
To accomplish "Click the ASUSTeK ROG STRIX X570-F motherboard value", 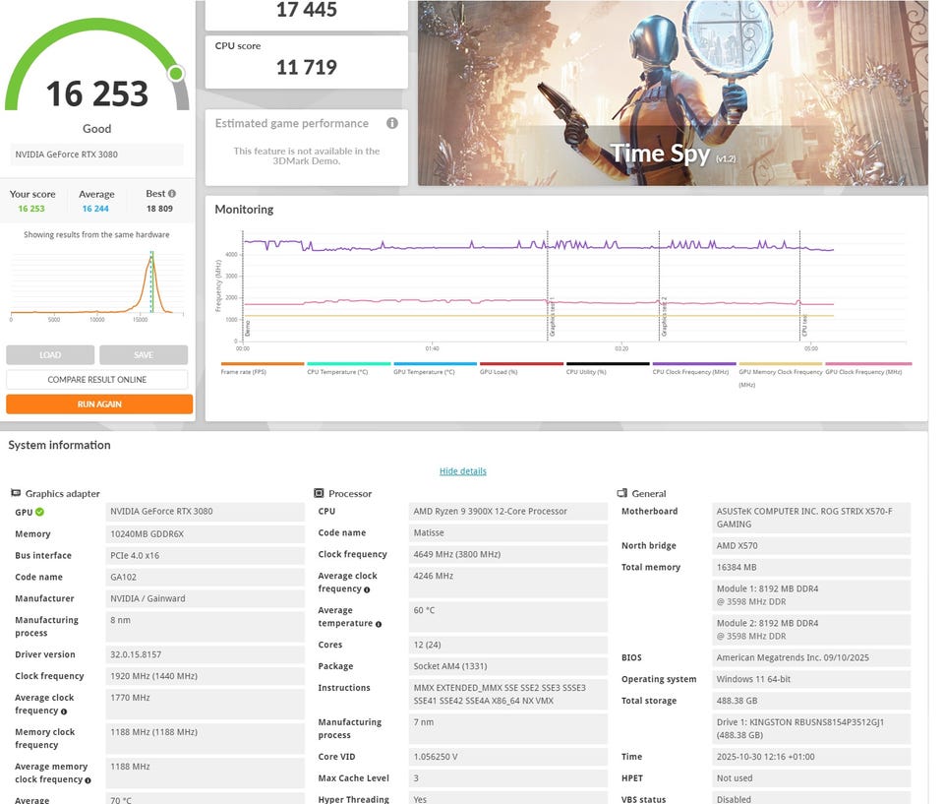I will point(811,518).
